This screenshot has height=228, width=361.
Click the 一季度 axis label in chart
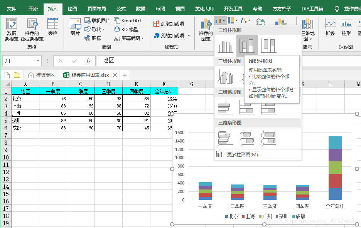click(x=205, y=206)
